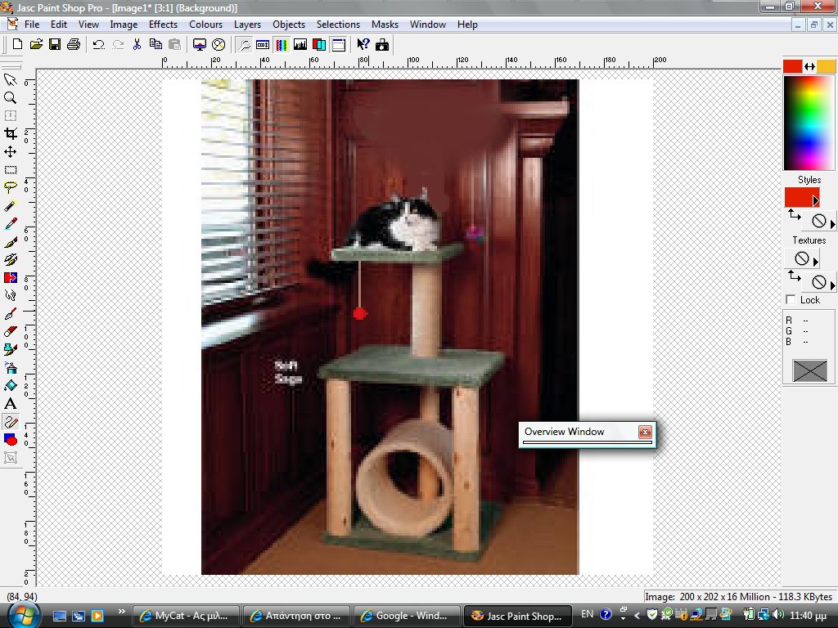The width and height of the screenshot is (838, 628).
Task: Toggle the Overview Window toolbar button
Action: click(x=244, y=44)
